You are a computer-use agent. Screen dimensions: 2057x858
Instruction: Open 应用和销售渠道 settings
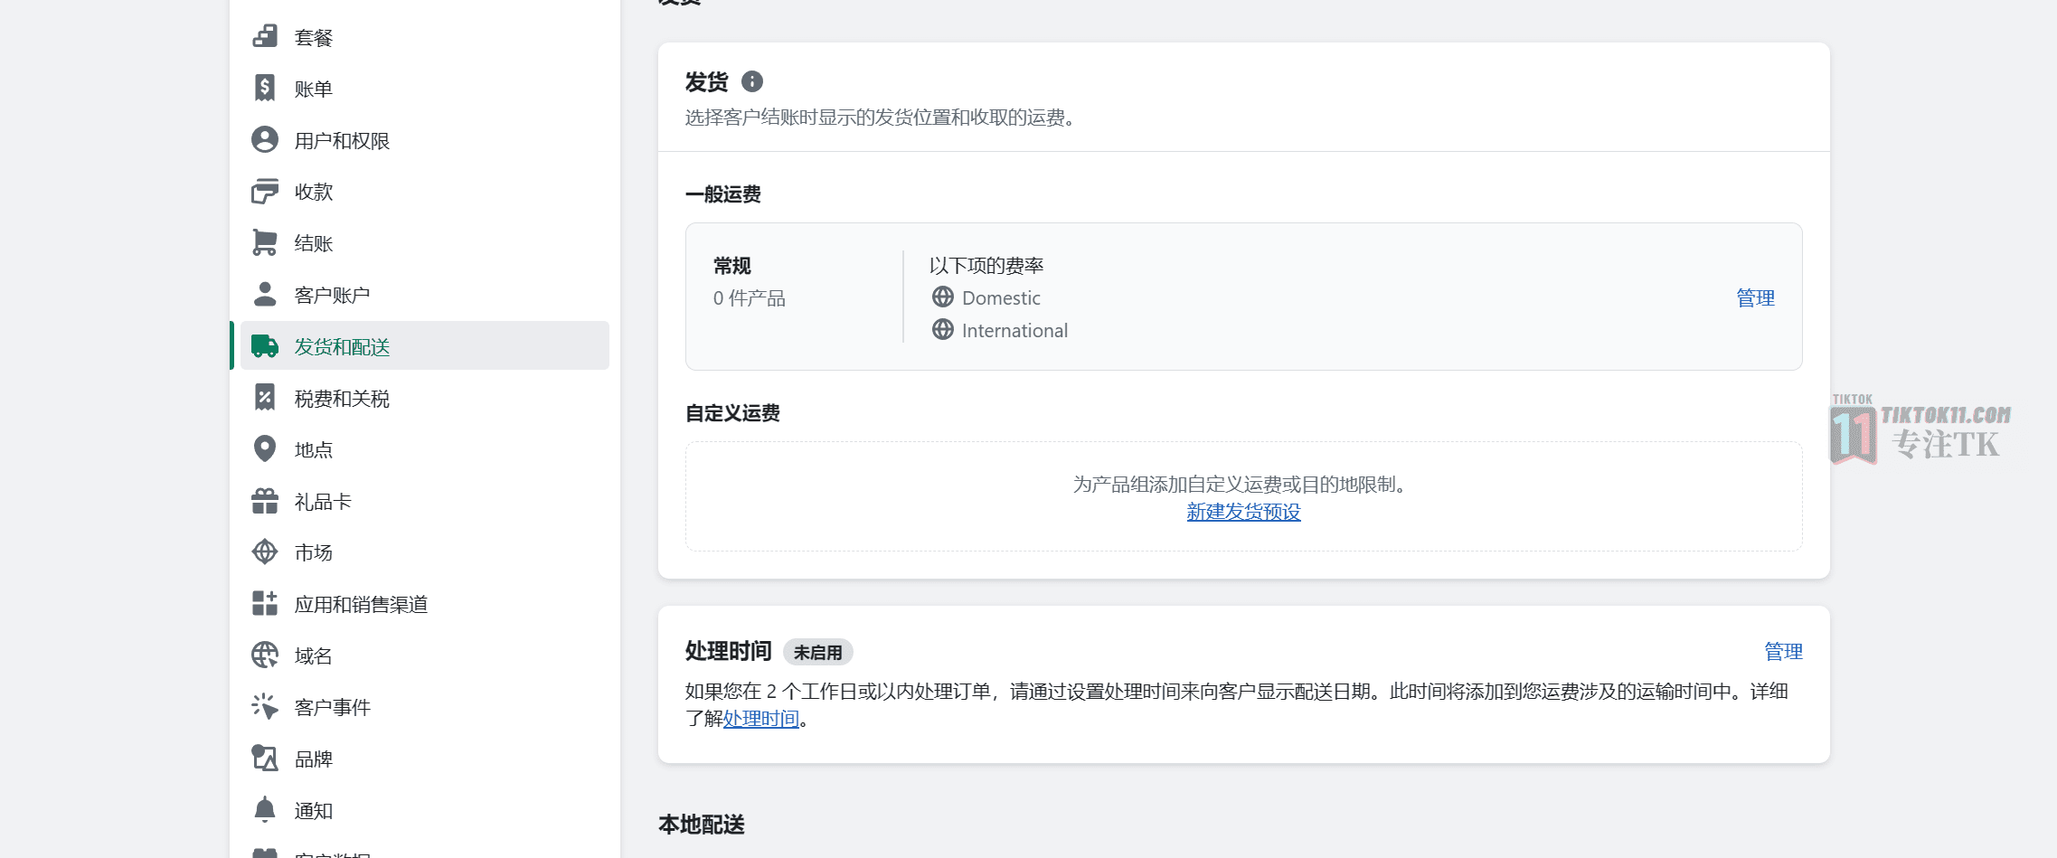tap(425, 604)
